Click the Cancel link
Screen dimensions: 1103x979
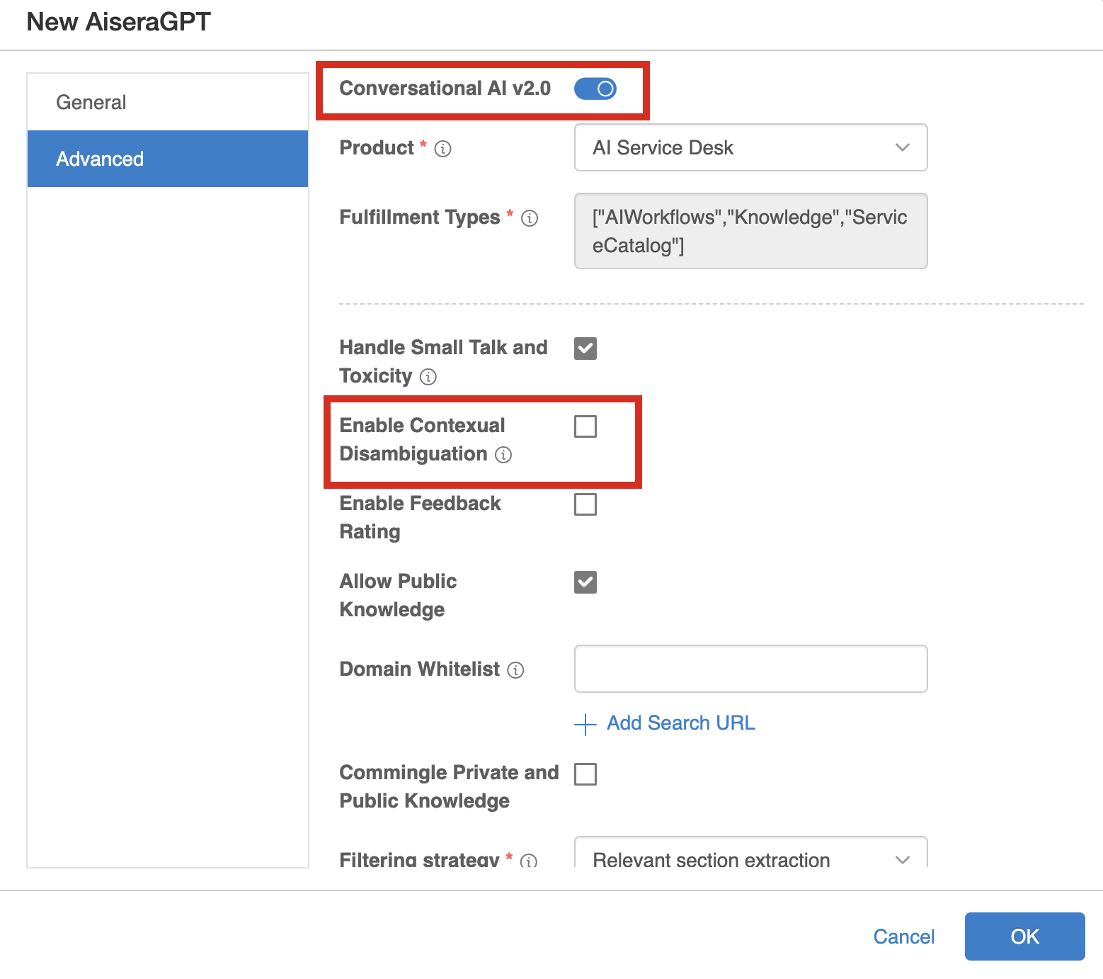point(904,936)
